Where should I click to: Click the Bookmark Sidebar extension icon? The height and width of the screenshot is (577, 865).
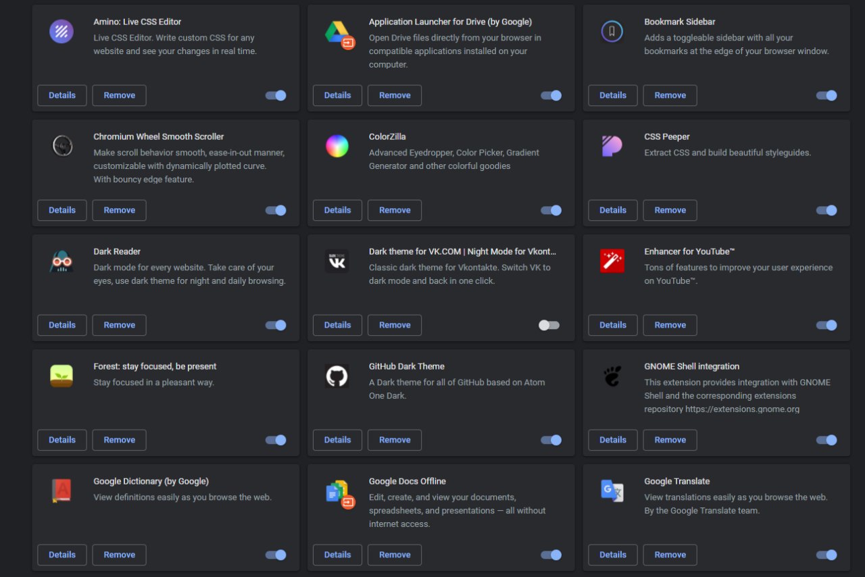coord(612,31)
